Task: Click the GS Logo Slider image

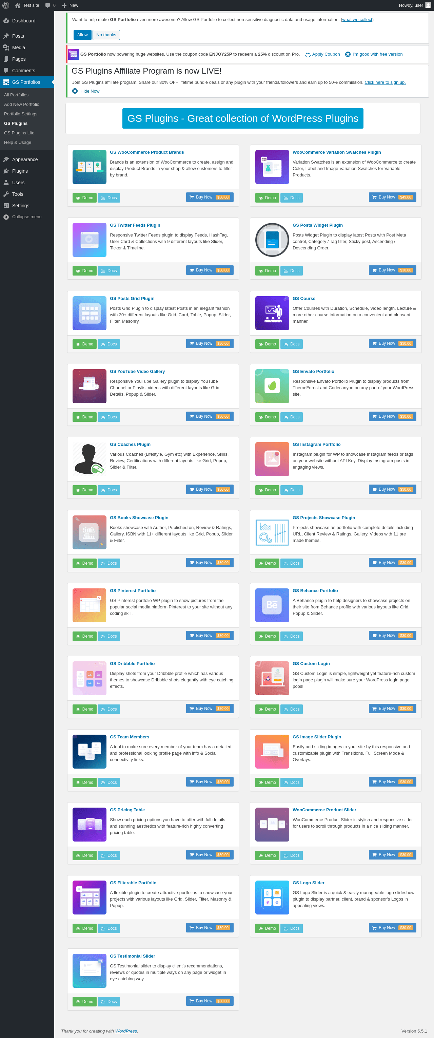Action: [x=272, y=898]
